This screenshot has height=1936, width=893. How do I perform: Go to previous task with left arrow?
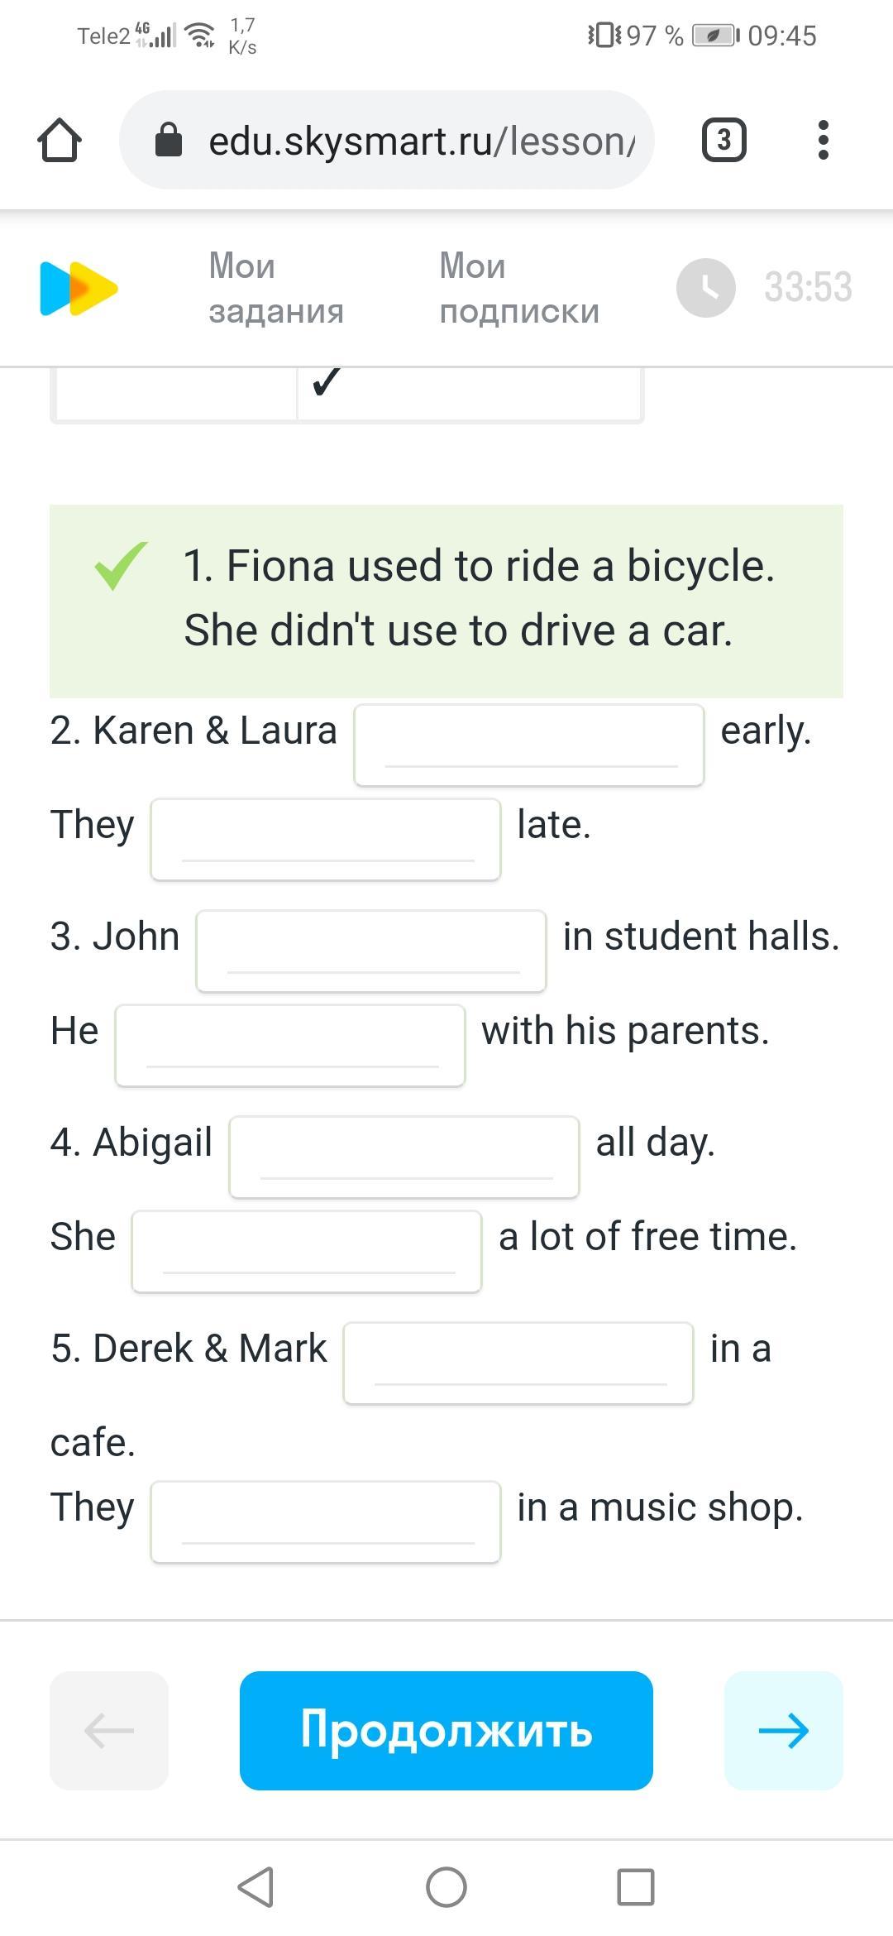click(109, 1730)
